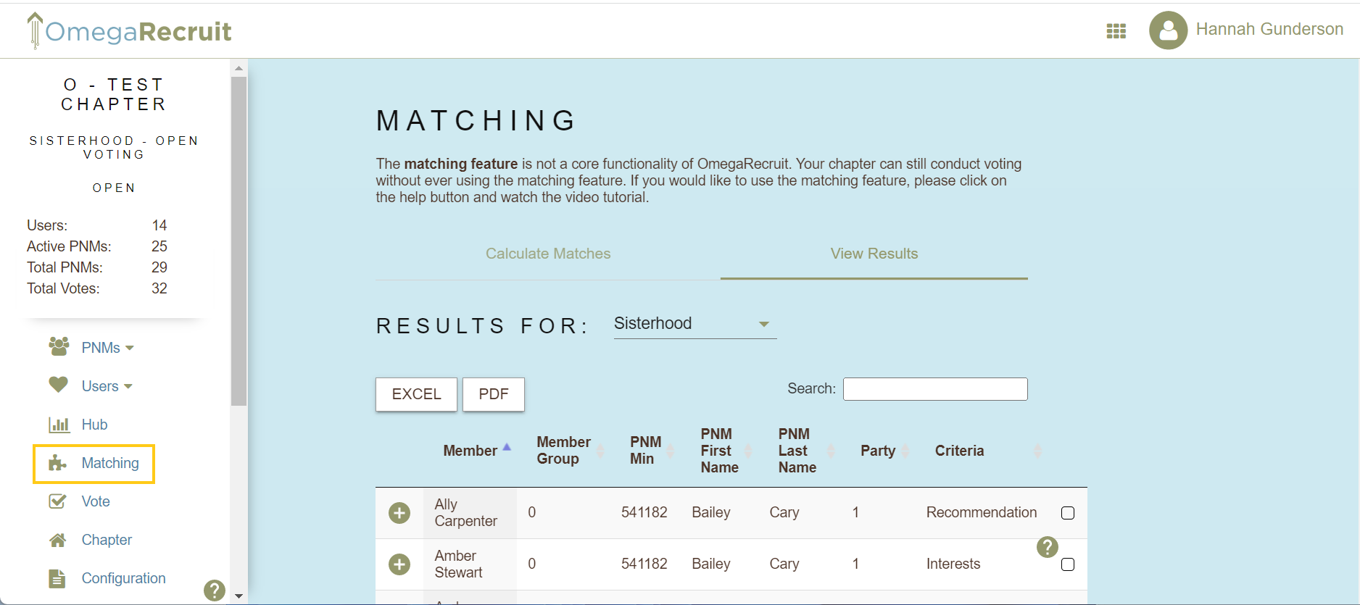Image resolution: width=1360 pixels, height=605 pixels.
Task: Open the apps grid icon in the header
Action: tap(1116, 30)
